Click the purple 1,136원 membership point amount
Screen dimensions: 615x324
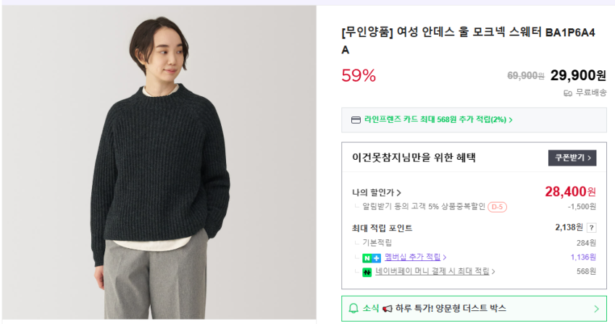click(582, 257)
